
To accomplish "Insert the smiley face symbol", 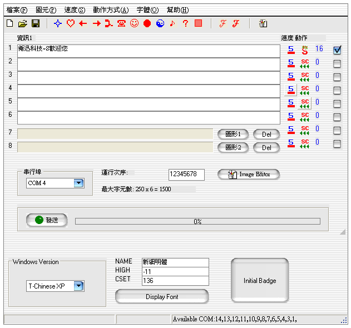I will pos(134,23).
